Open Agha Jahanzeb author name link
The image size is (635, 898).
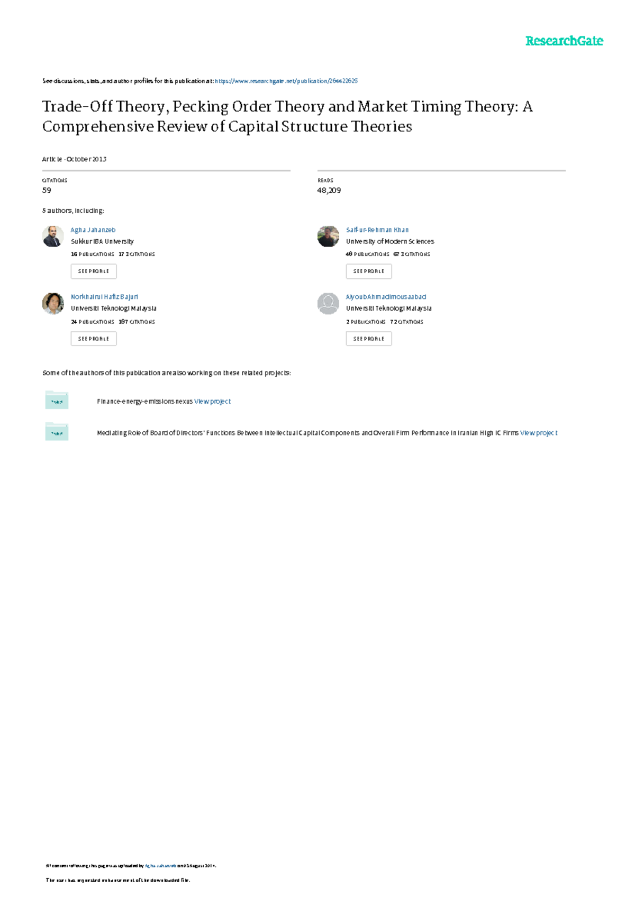[93, 230]
